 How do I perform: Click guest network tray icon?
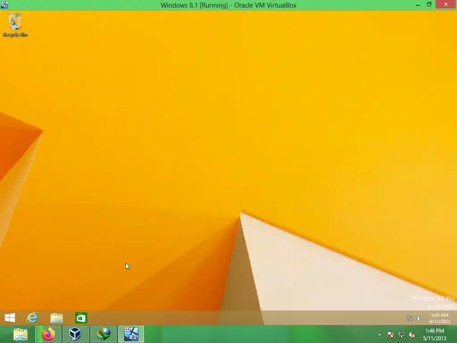pyautogui.click(x=410, y=318)
